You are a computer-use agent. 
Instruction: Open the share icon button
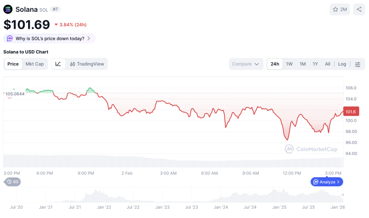(x=359, y=9)
